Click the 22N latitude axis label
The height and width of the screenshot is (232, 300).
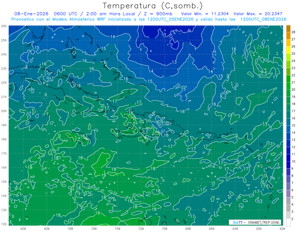point(4,83)
